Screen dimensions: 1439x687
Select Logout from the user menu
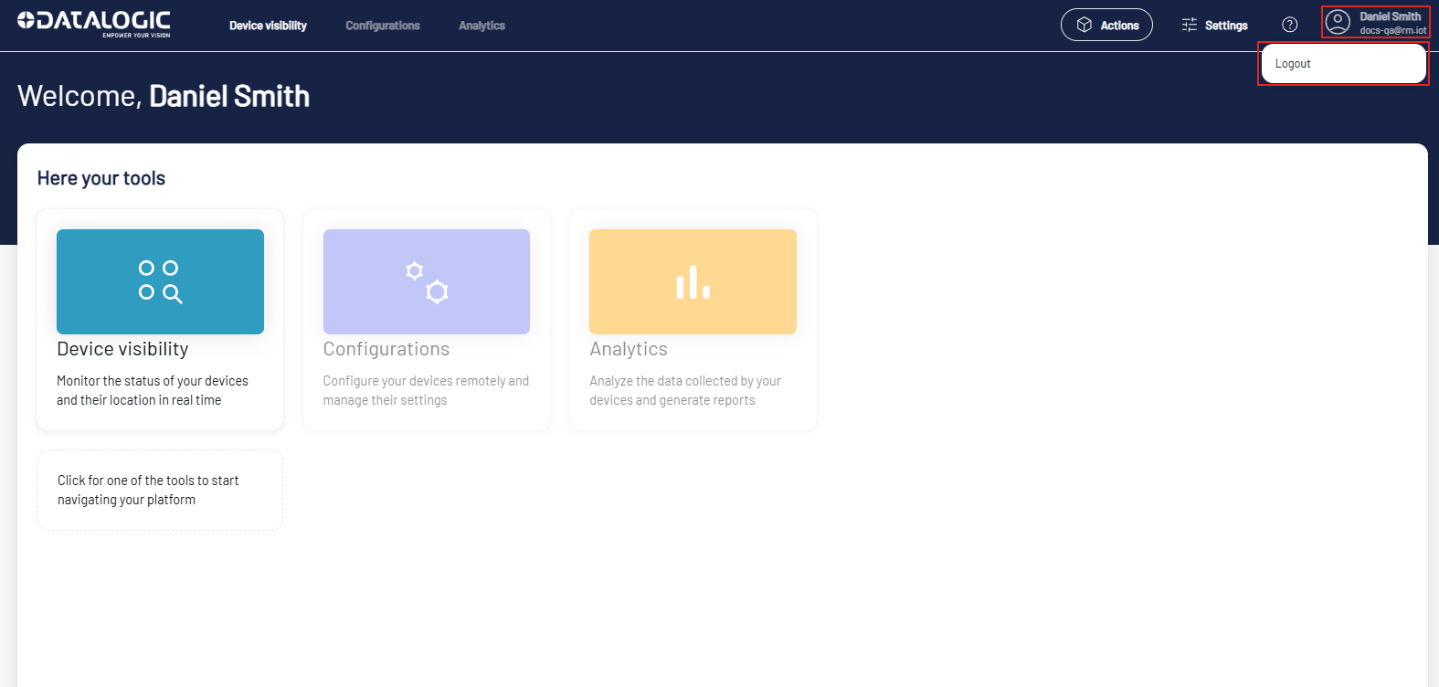1293,64
